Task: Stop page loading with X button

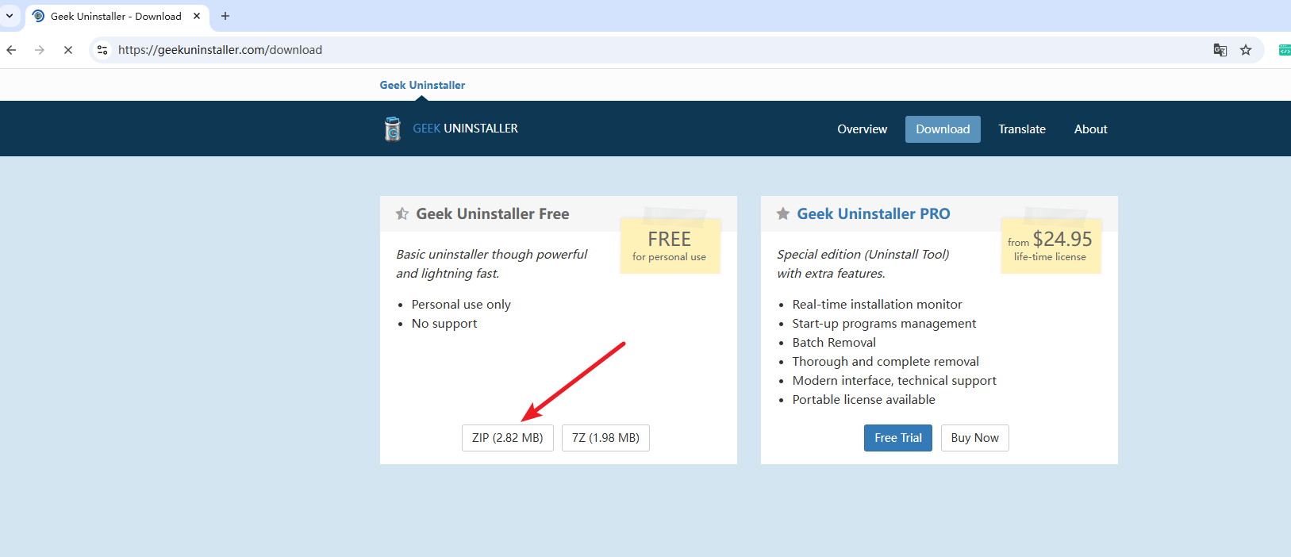Action: coord(68,50)
